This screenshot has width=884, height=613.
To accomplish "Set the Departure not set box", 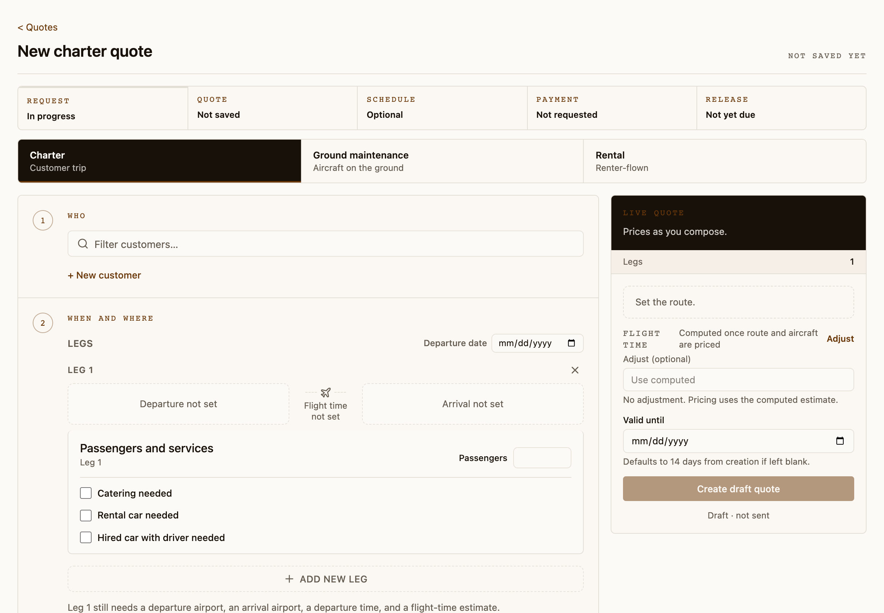I will (x=178, y=404).
